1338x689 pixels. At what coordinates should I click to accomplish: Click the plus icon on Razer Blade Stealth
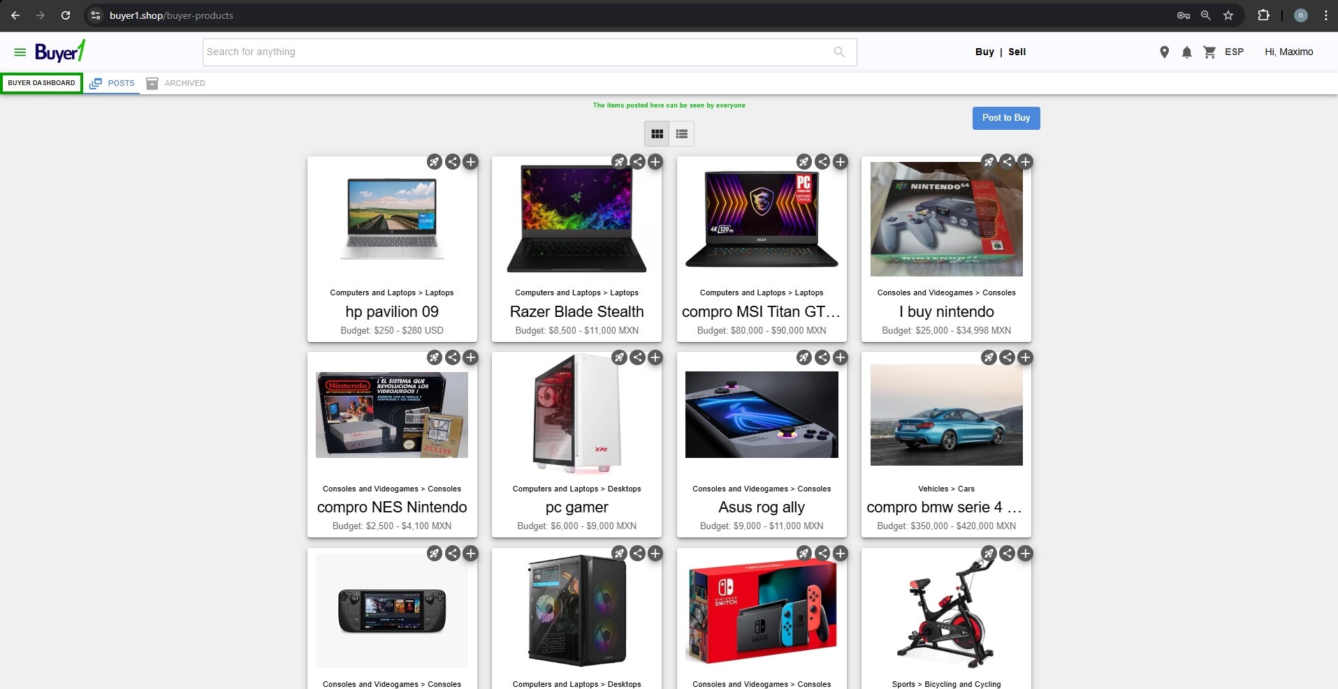click(x=655, y=162)
